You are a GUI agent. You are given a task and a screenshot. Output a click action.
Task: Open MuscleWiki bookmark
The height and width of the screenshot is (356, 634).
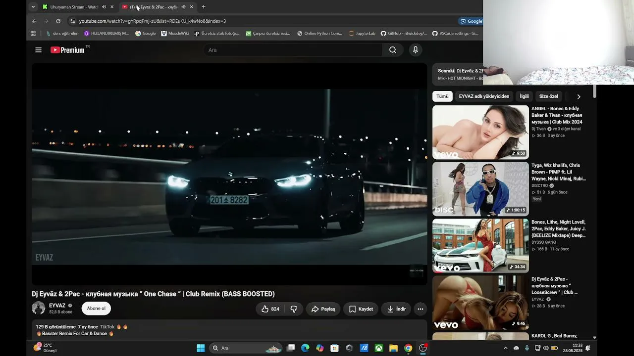tap(175, 34)
